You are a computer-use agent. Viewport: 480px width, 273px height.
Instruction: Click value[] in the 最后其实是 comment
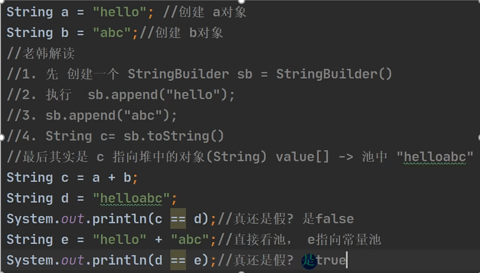(303, 157)
